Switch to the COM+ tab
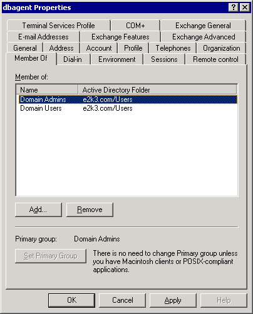 pyautogui.click(x=135, y=26)
